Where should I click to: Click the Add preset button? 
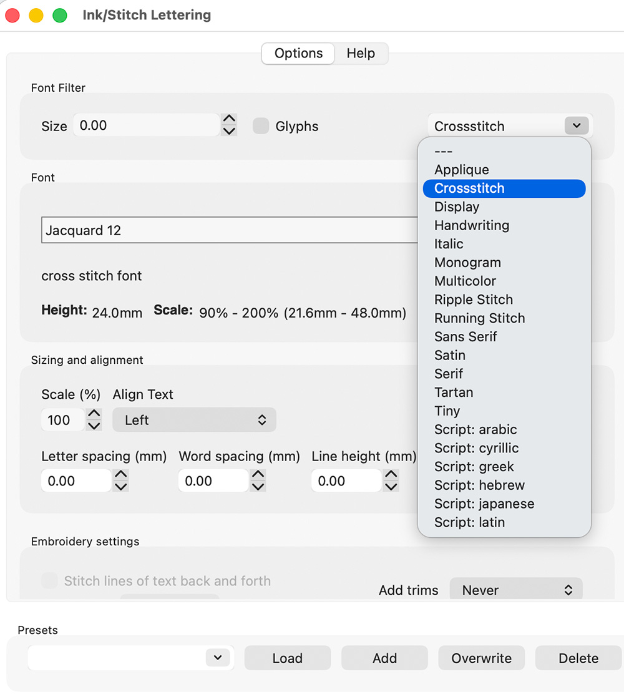click(384, 658)
